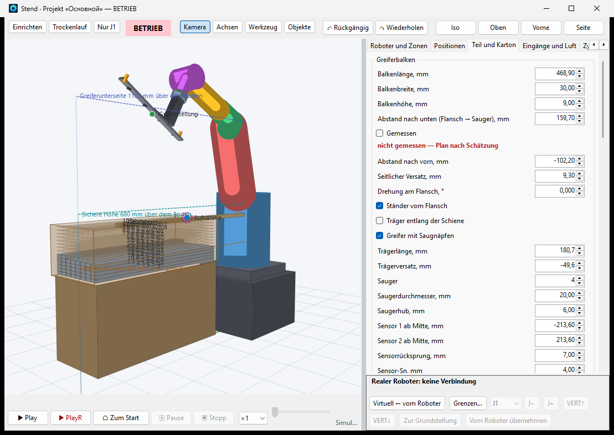
Task: Click the Balkenbreite value field
Action: pos(556,89)
